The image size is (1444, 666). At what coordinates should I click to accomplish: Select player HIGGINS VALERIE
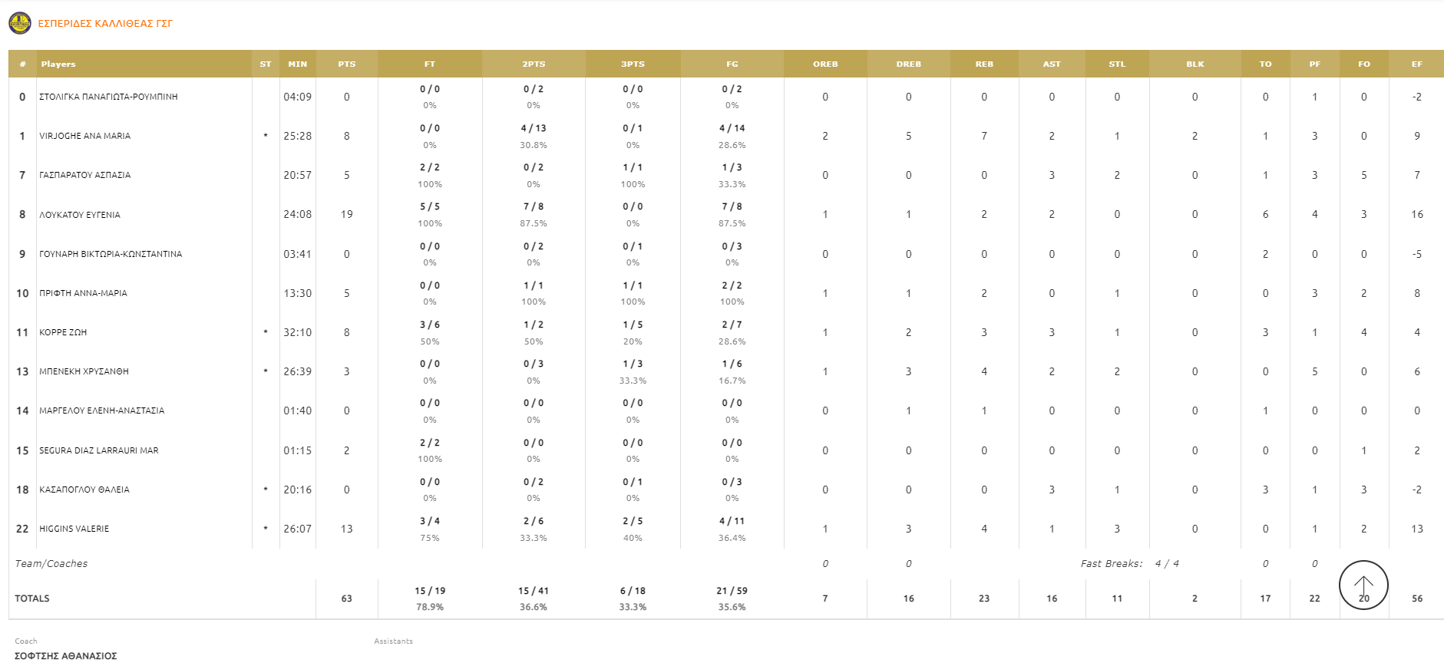[x=74, y=529]
